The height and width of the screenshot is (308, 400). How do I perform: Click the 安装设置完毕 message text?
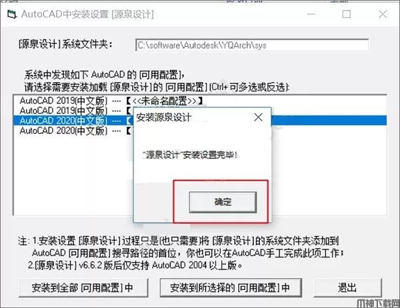[x=190, y=155]
